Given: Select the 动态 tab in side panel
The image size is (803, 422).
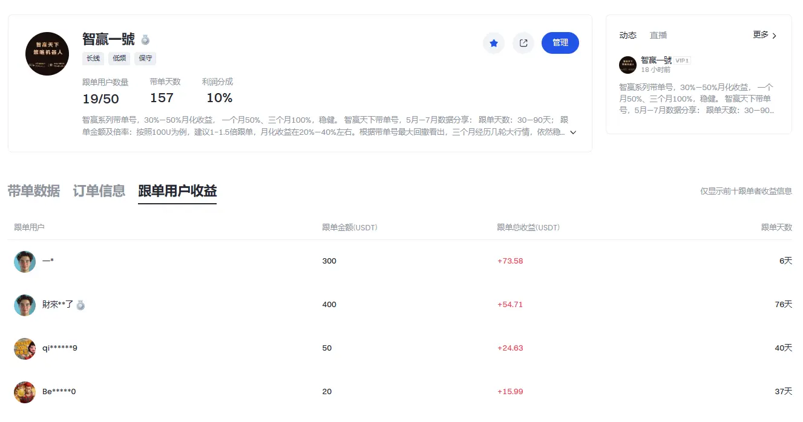Looking at the screenshot, I should click(x=628, y=35).
